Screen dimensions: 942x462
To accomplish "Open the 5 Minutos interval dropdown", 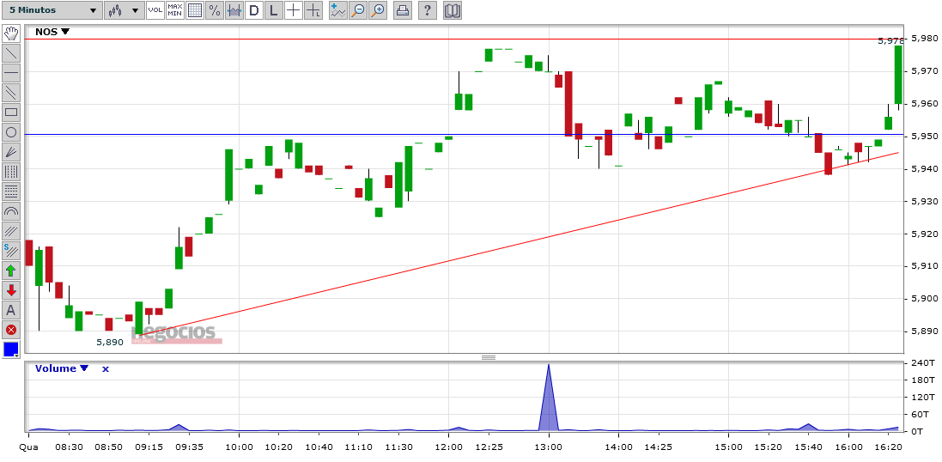I will (52, 10).
